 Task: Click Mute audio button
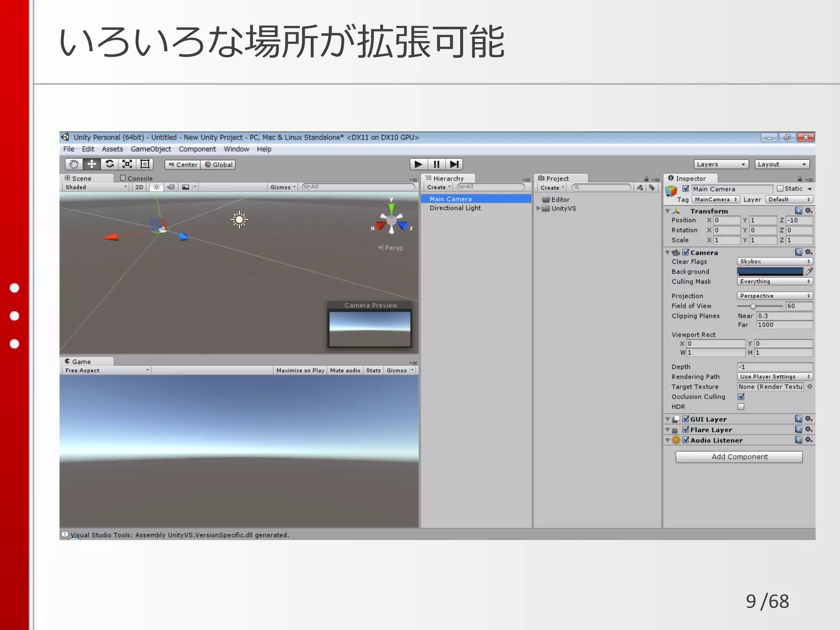345,370
